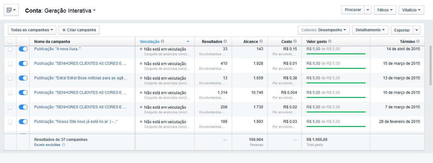The height and width of the screenshot is (163, 433).
Task: Open the Vitalício date range dropdown
Action: click(411, 10)
